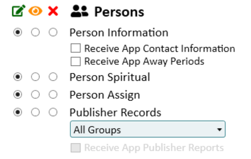The image size is (251, 159).
Task: Click the red X no-access icon
Action: pyautogui.click(x=53, y=12)
